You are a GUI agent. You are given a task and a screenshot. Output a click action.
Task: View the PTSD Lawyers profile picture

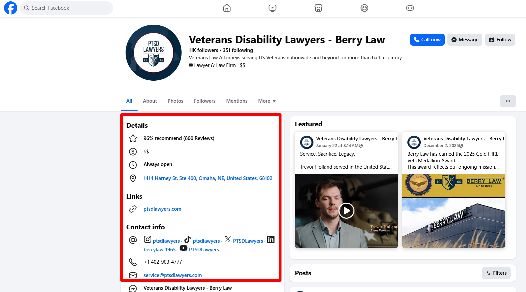154,53
